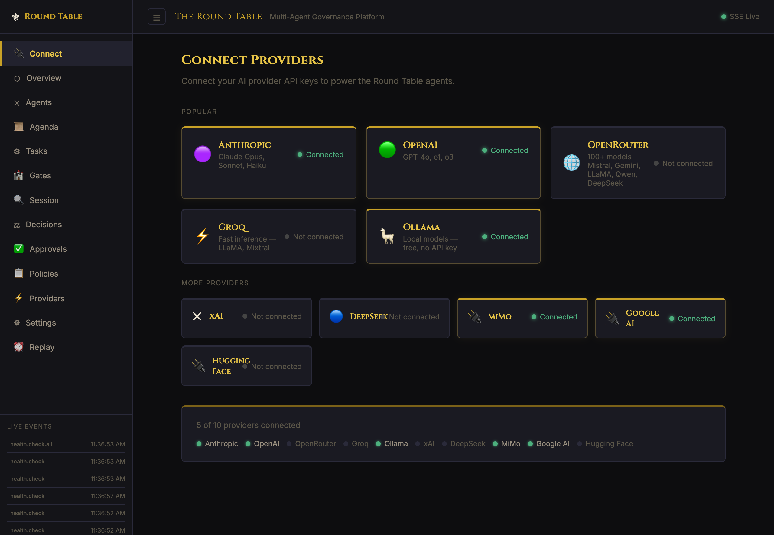Click the purple Anthropic circle icon
Screen dimensions: 774x535
[203, 154]
